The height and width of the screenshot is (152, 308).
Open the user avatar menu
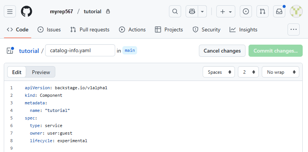296,11
